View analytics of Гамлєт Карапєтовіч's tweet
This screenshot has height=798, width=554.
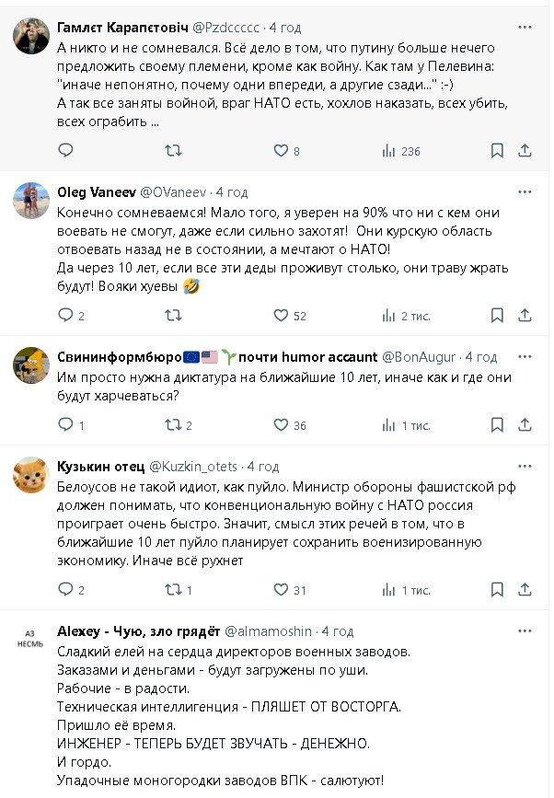389,150
